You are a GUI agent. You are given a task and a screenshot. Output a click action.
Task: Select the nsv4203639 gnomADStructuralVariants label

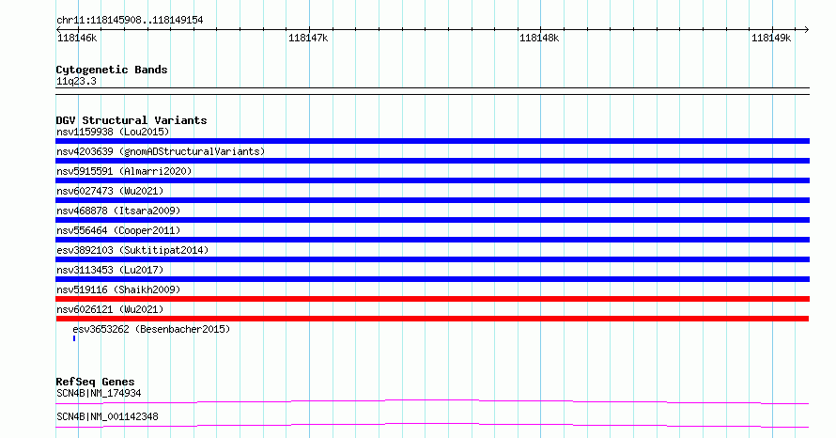[161, 151]
